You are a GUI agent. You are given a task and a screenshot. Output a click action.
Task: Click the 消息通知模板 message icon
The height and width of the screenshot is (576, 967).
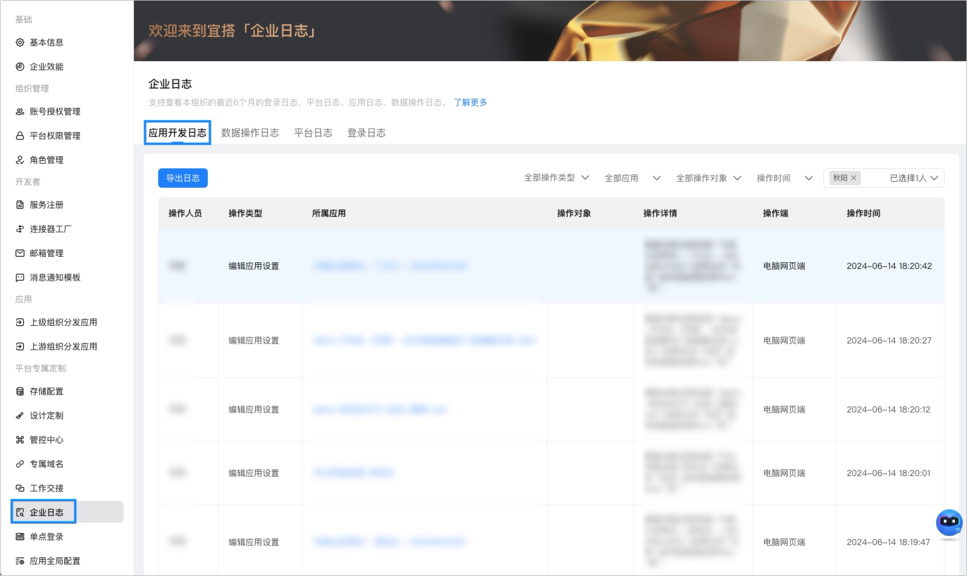[x=20, y=277]
